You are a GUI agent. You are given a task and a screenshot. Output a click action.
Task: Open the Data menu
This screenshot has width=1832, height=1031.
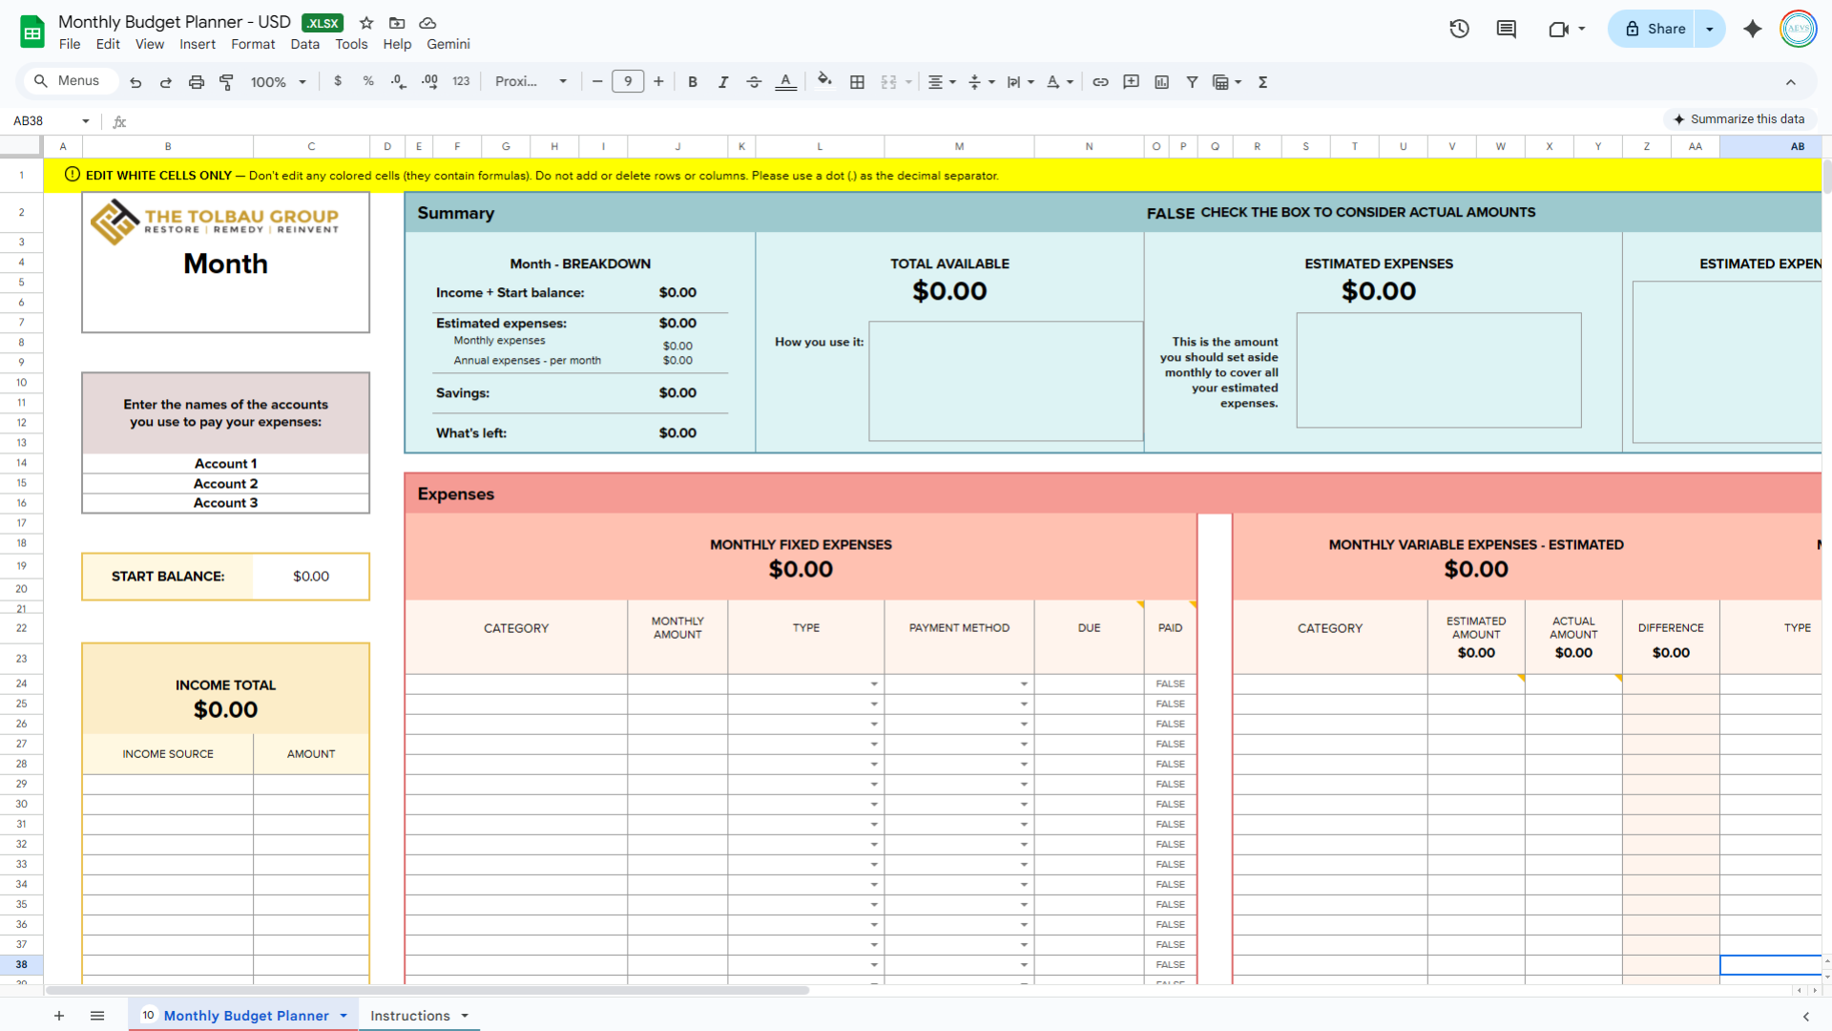[304, 44]
